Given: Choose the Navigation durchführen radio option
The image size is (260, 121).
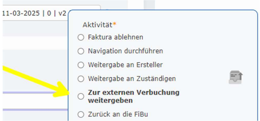Looking at the screenshot, I should tap(81, 51).
